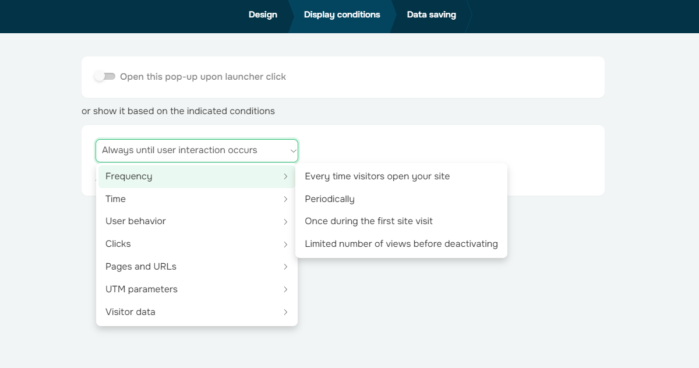The width and height of the screenshot is (699, 368).
Task: Expand the Time submenu arrow
Action: [x=285, y=199]
